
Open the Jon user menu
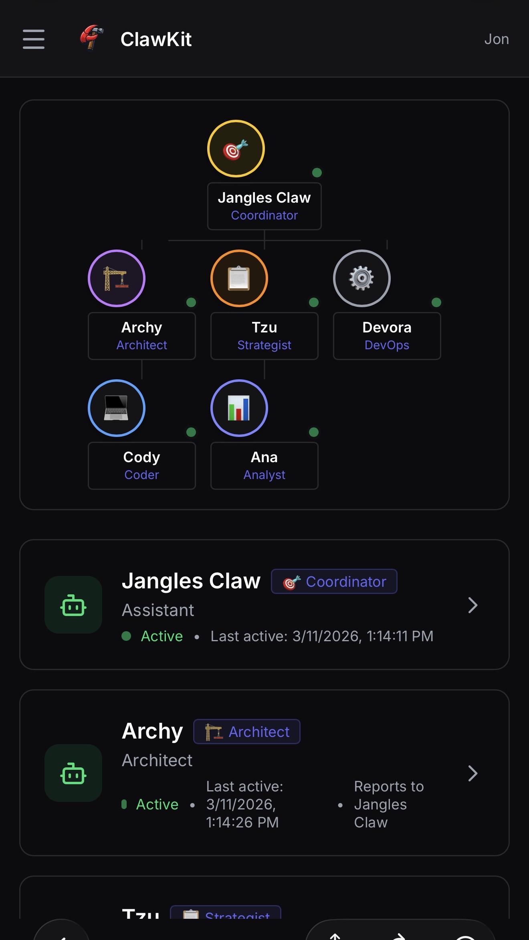pyautogui.click(x=497, y=39)
